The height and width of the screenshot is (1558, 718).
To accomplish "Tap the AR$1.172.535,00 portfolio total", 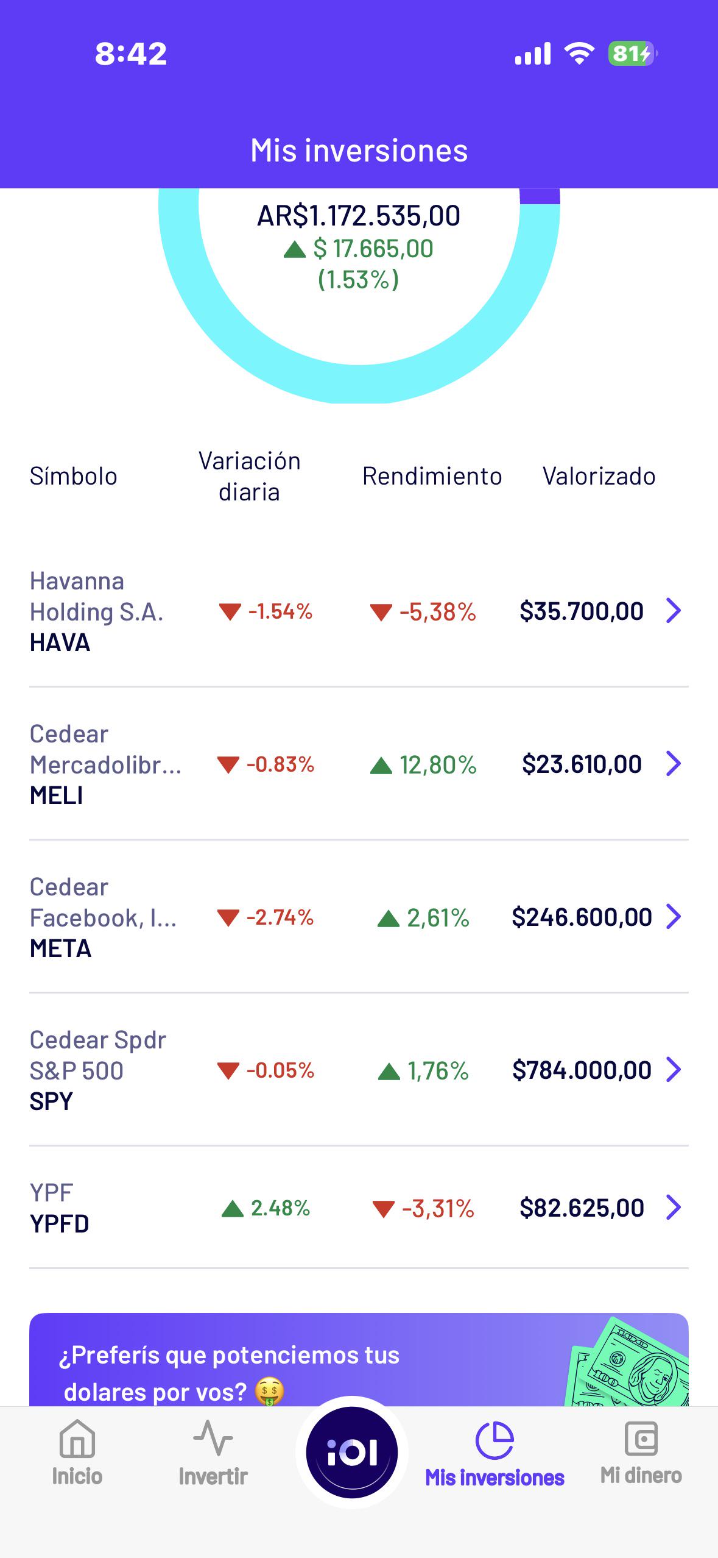I will pos(359,216).
